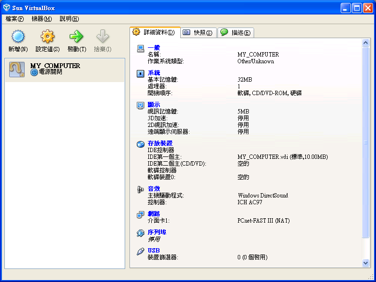Click the New (新增) machine icon
Image resolution: width=376 pixels, height=282 pixels.
pos(18,36)
